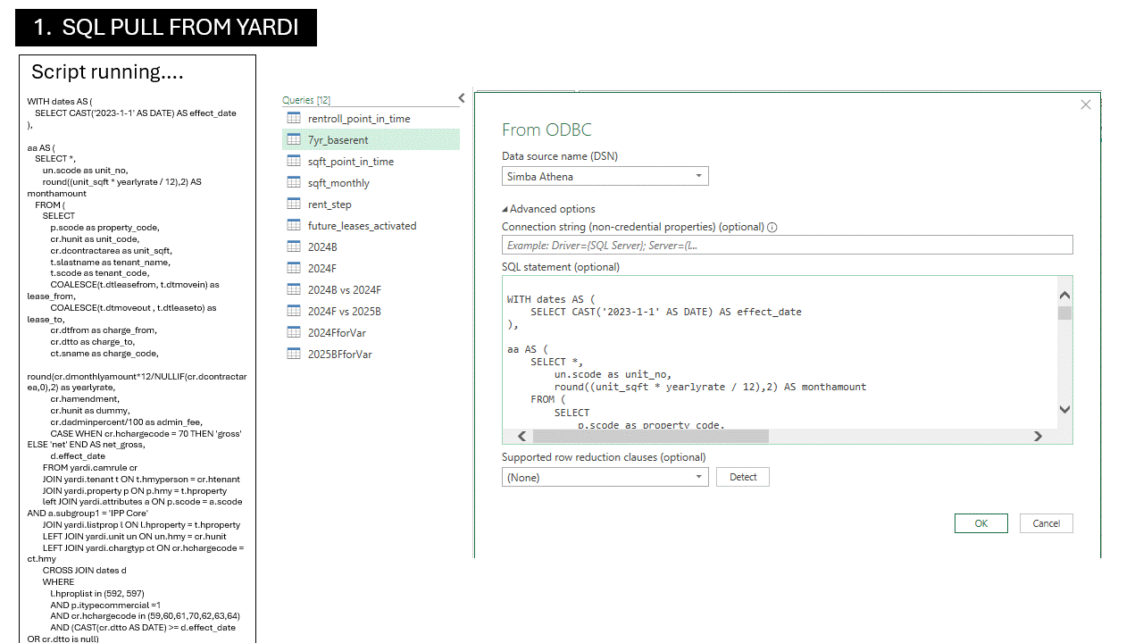Click the table icon beside rent_step

click(293, 205)
